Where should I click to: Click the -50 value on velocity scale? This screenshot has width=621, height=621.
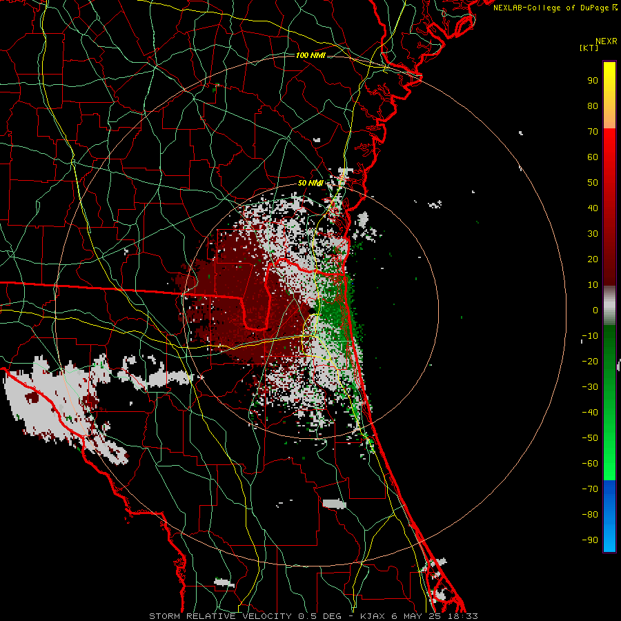click(590, 437)
